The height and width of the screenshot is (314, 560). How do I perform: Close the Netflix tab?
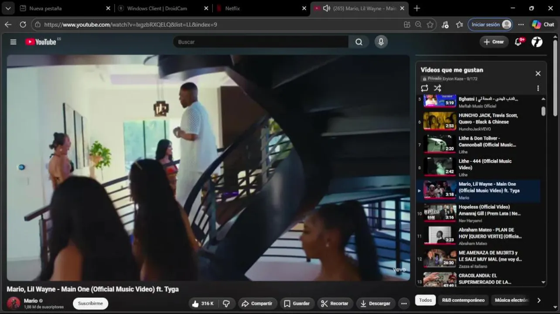coord(305,8)
